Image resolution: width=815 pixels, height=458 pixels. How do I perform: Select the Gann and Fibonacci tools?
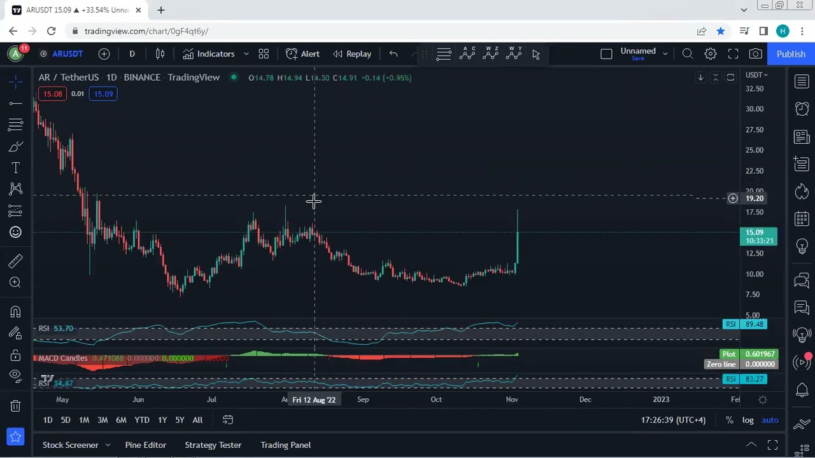pos(16,125)
